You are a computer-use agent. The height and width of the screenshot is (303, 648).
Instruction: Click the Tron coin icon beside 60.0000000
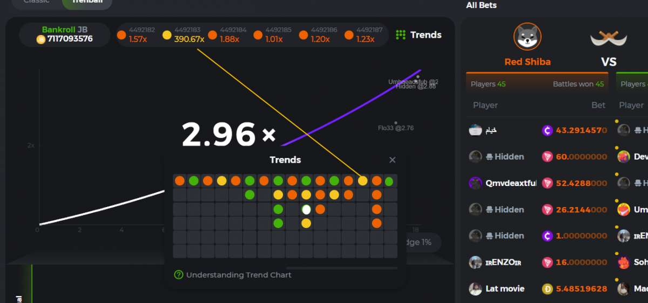[x=548, y=157]
